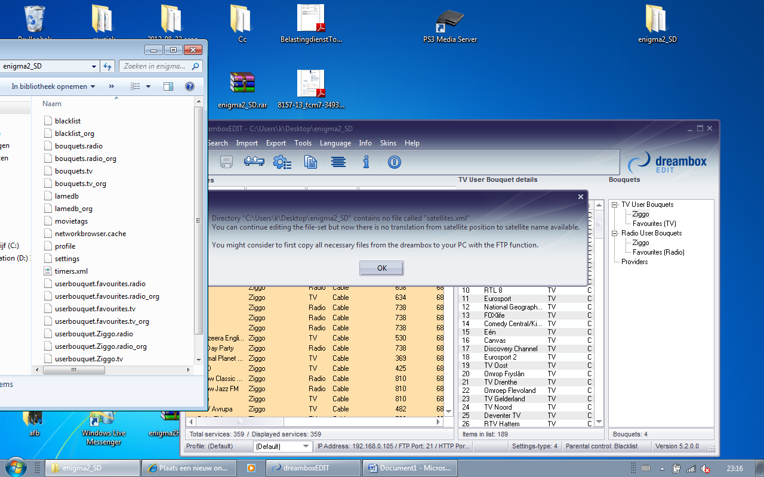Screen dimensions: 764x477
Task: Click the power plug tray icon
Action: [x=677, y=468]
